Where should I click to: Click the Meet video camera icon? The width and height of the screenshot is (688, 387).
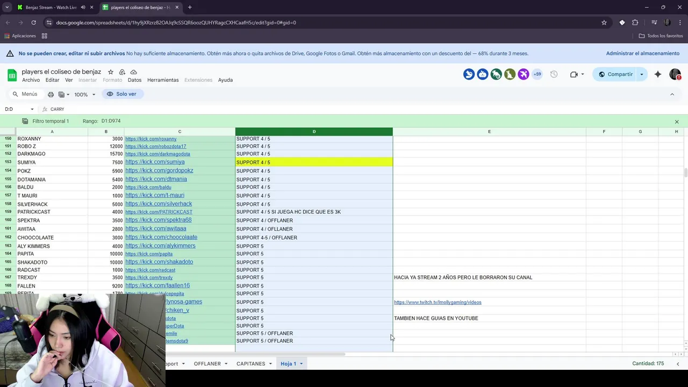574,74
